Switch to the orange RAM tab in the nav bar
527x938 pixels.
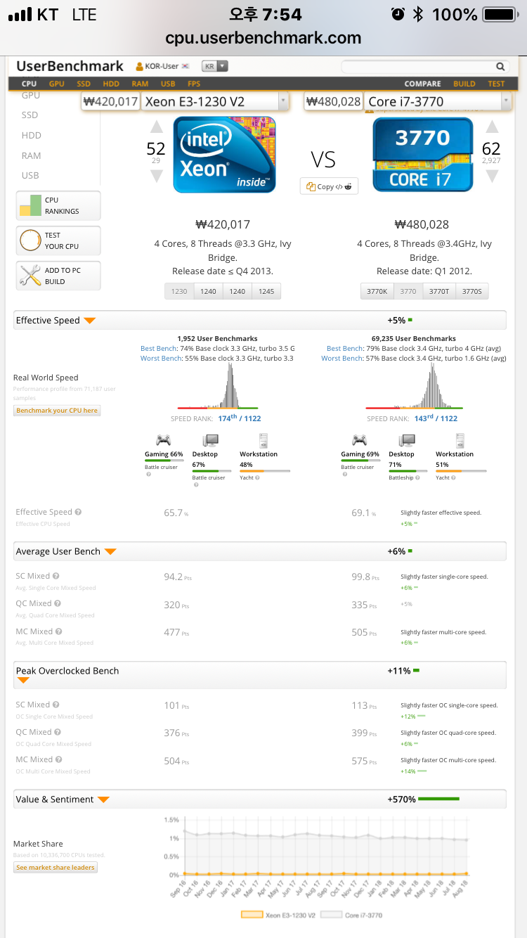point(140,84)
